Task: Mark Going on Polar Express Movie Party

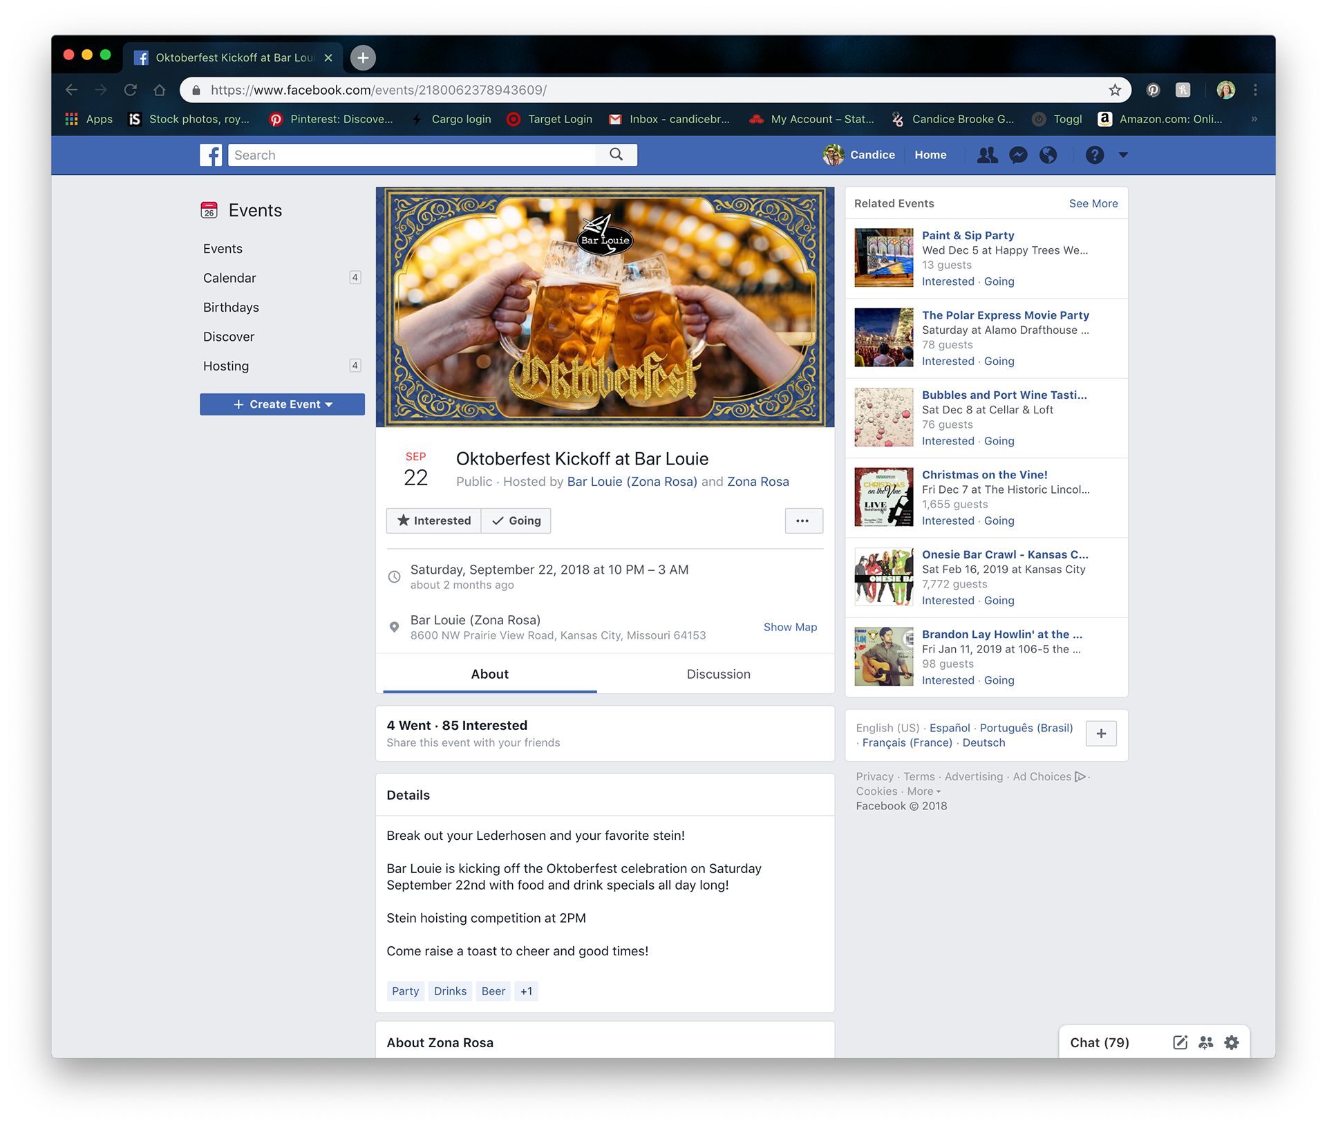Action: coord(999,362)
